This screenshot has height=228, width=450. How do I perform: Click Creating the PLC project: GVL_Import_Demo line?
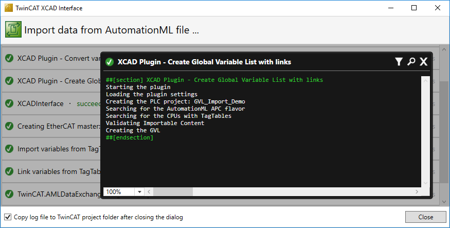[x=175, y=101]
